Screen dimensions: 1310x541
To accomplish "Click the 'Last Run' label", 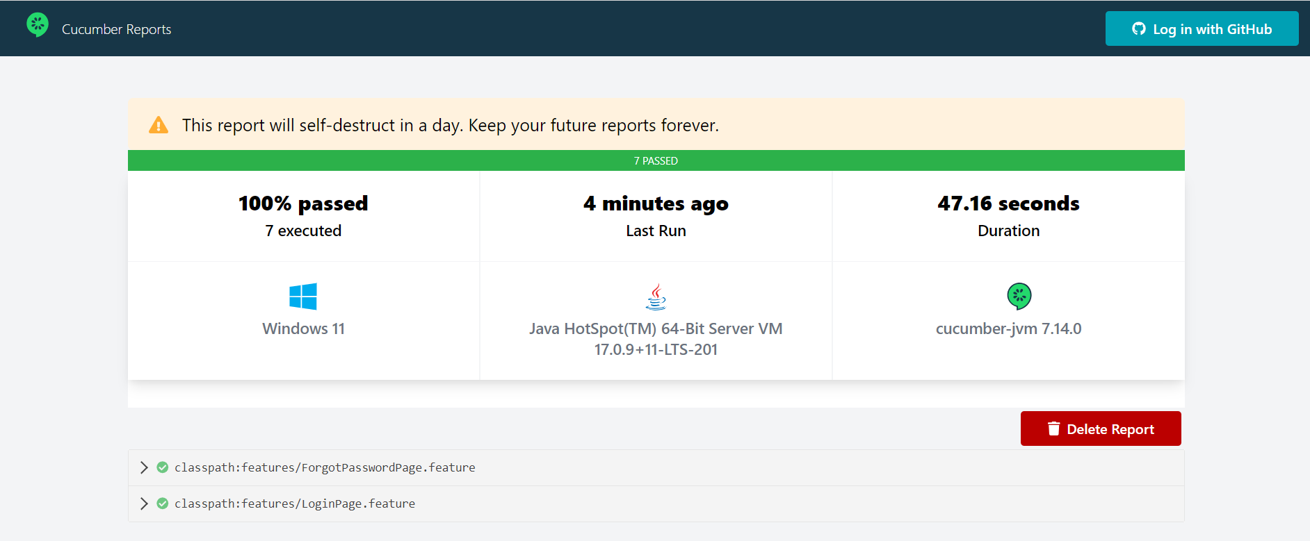I will [x=656, y=231].
